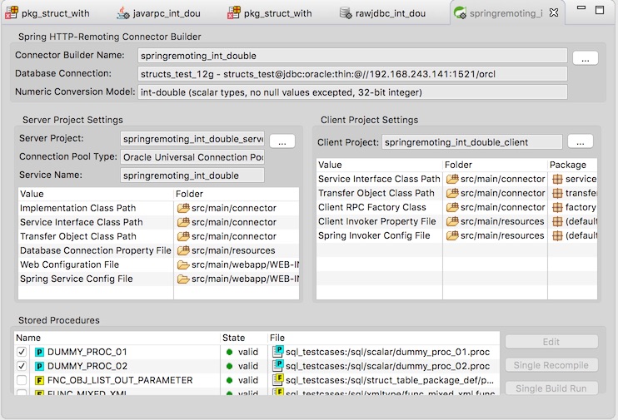Click the Database Connection field

tap(352, 74)
